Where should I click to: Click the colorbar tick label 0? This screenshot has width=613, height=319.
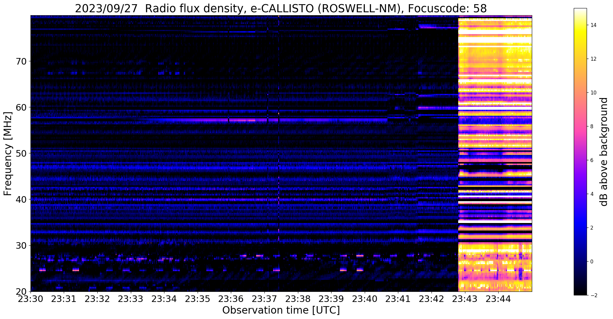pos(592,262)
